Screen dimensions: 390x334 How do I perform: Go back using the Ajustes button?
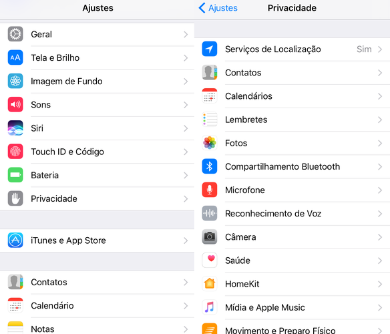tap(218, 8)
